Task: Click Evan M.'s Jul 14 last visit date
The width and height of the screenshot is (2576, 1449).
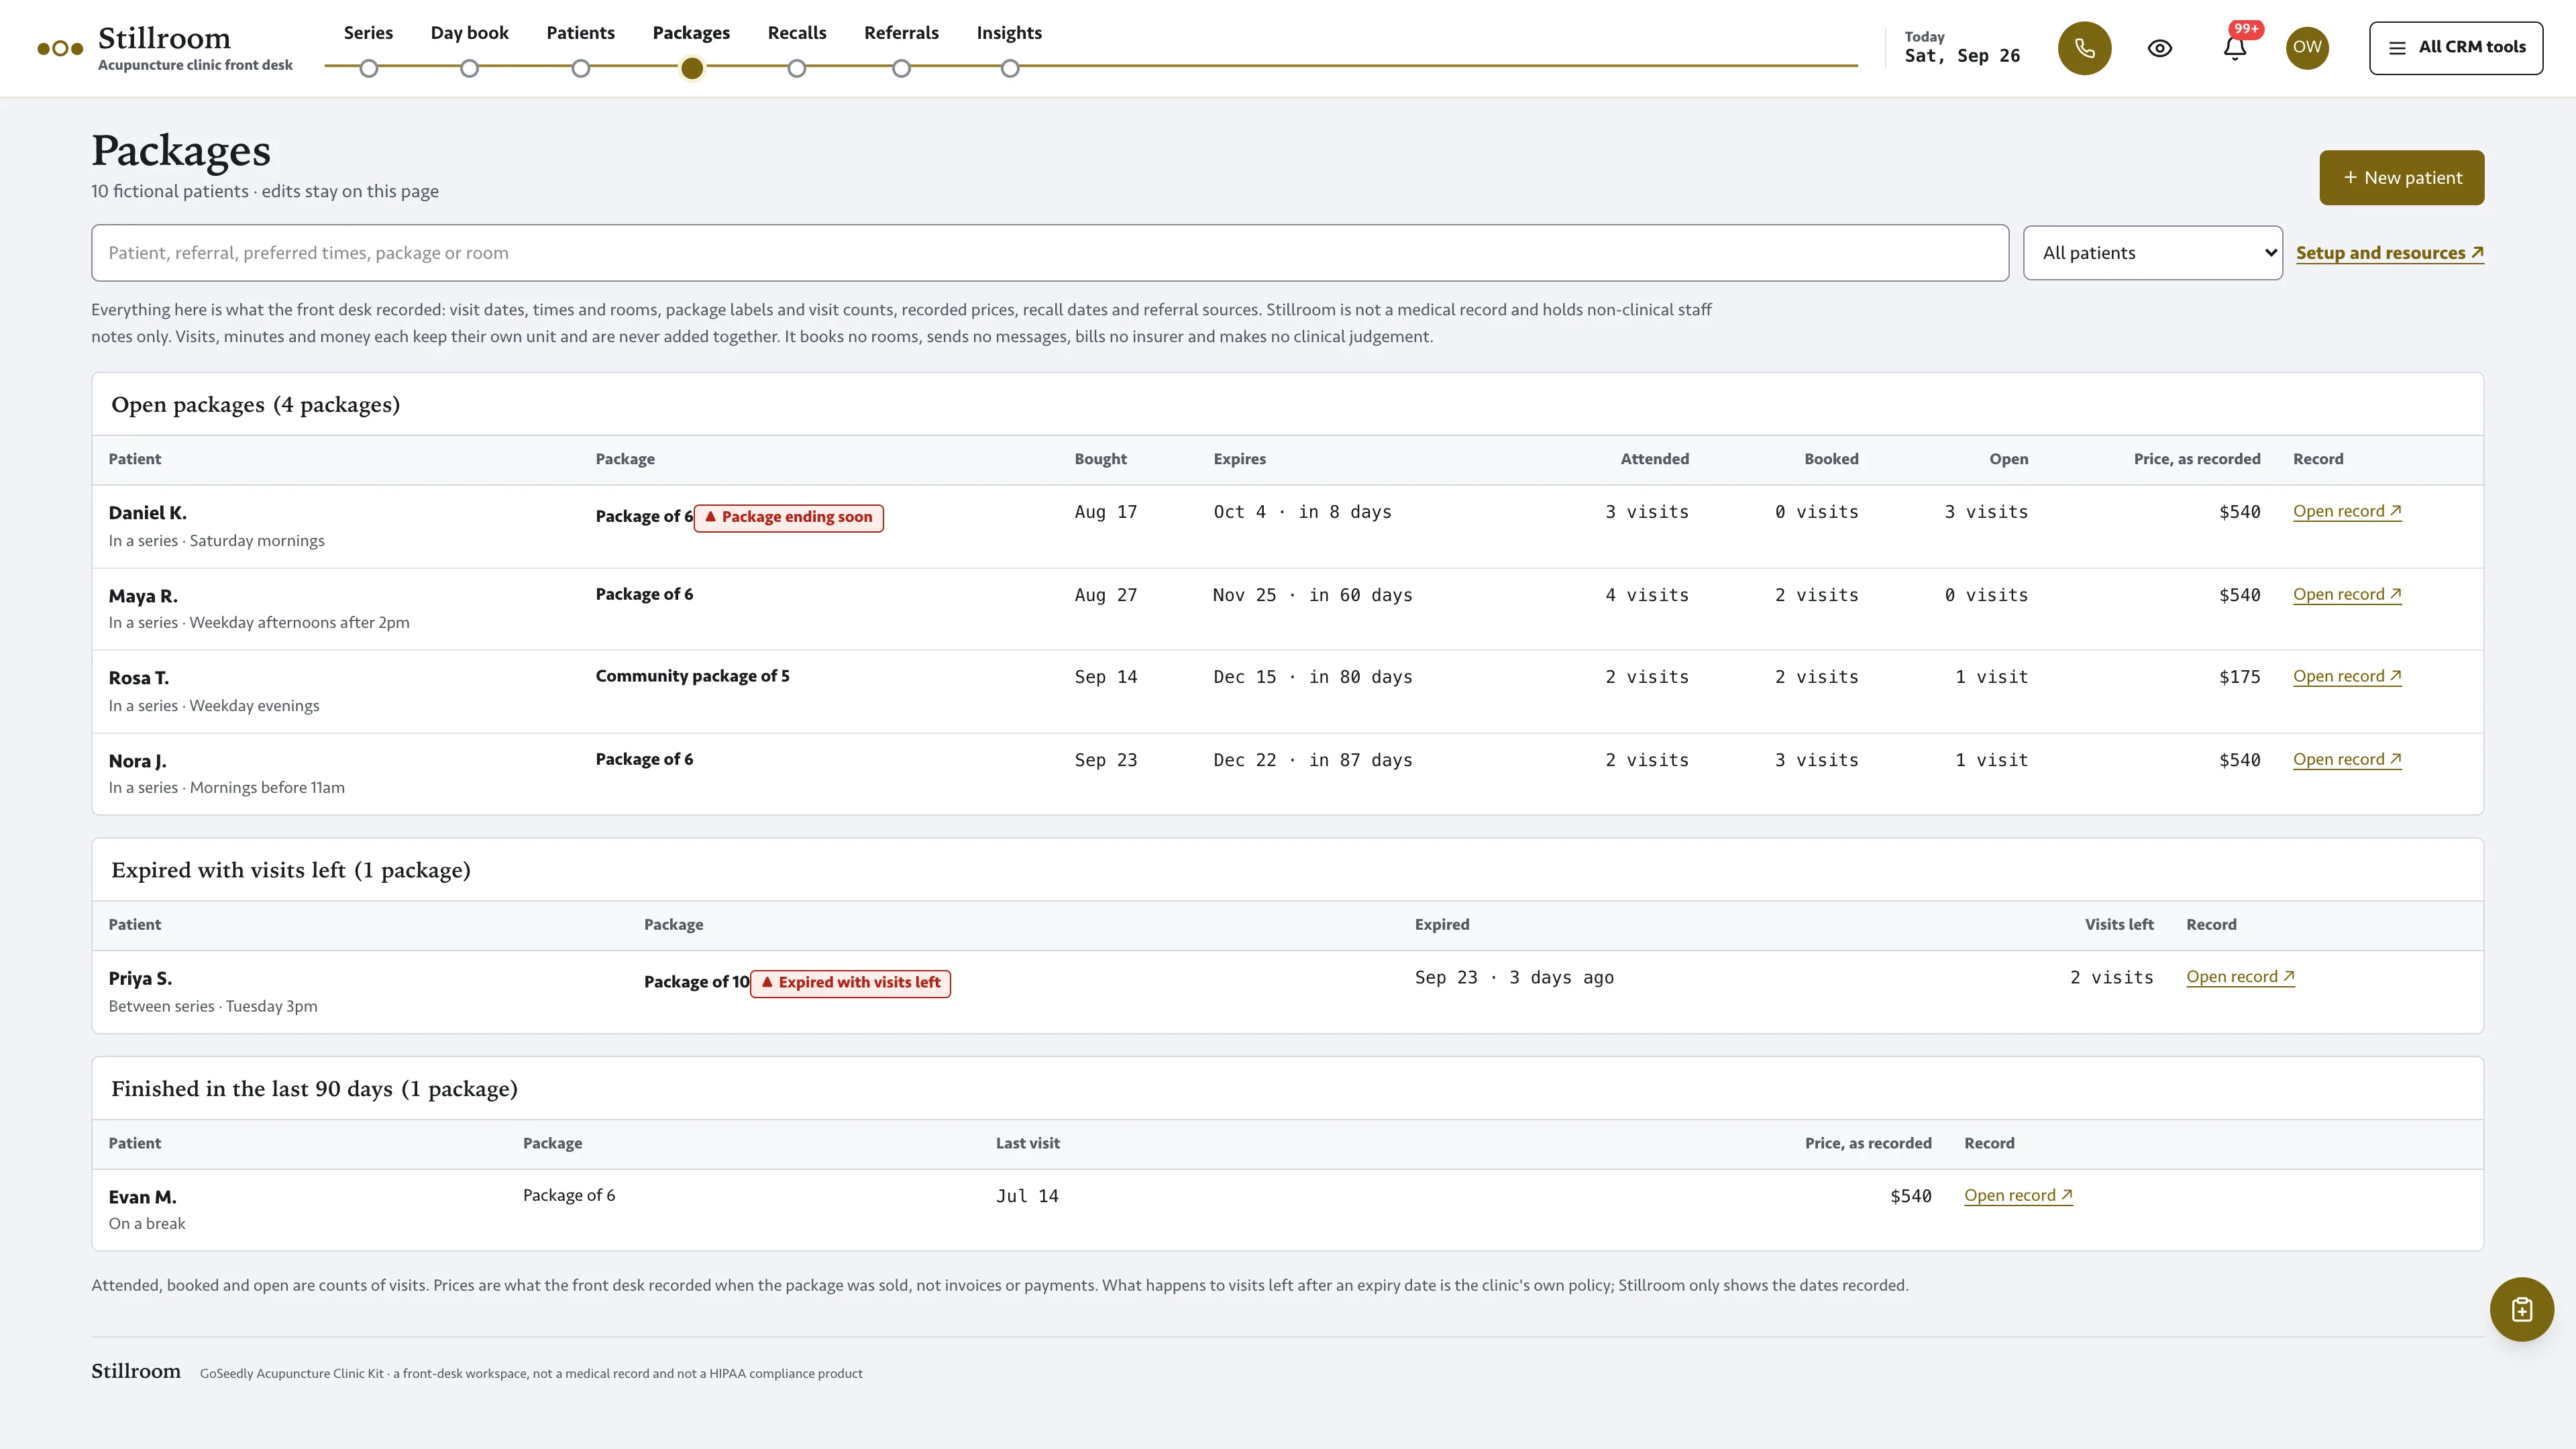Action: [1027, 1196]
